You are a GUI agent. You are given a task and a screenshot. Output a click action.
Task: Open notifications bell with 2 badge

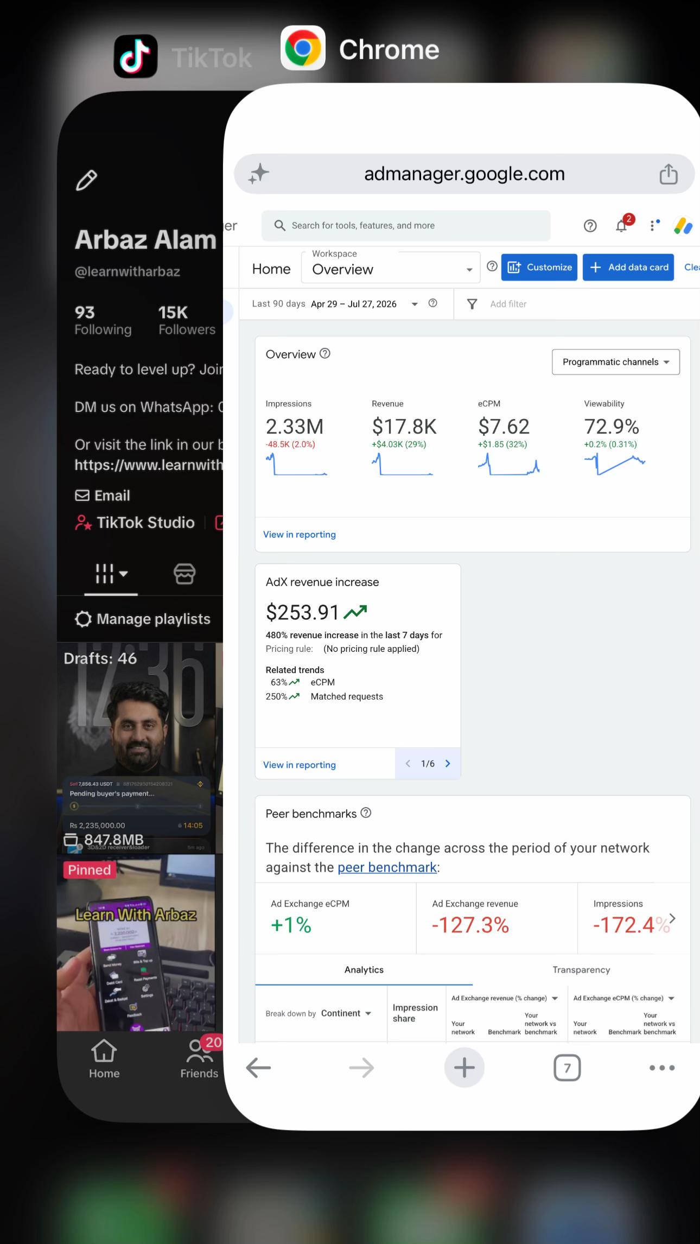[622, 225]
